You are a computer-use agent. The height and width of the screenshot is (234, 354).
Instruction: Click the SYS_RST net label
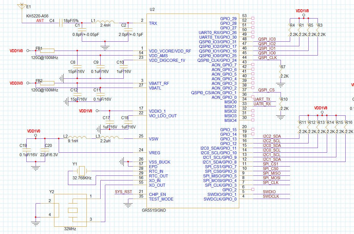123,192
